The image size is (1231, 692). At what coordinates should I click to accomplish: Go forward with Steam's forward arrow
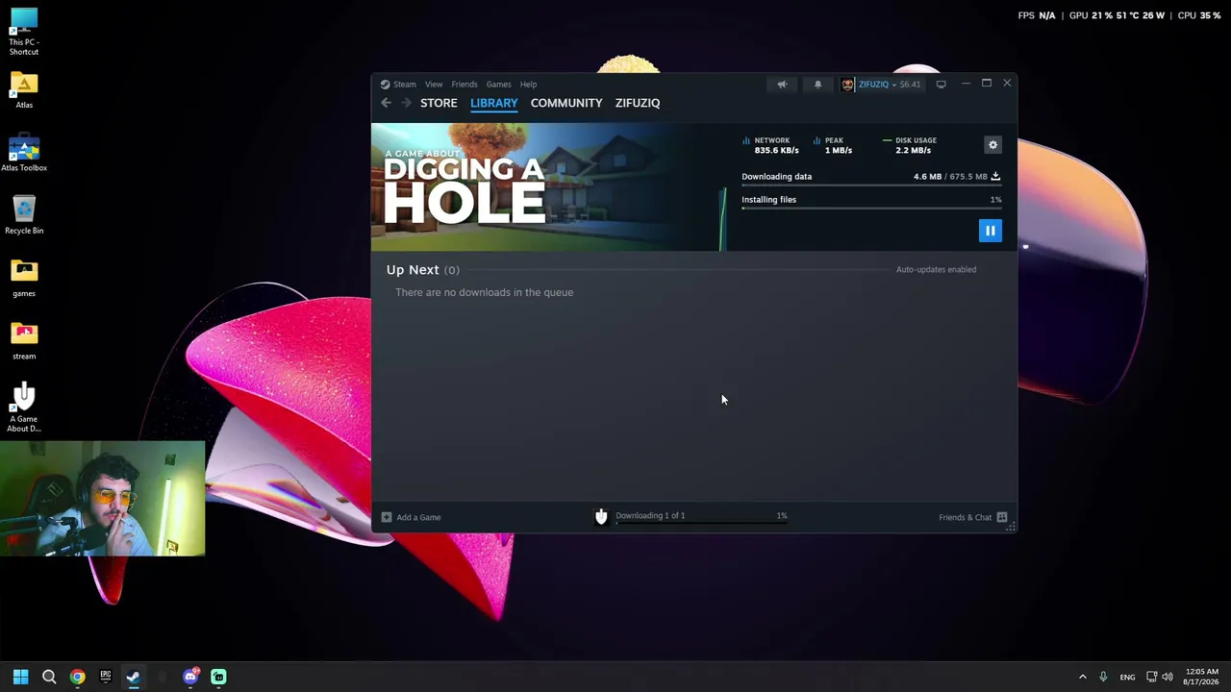coord(406,103)
